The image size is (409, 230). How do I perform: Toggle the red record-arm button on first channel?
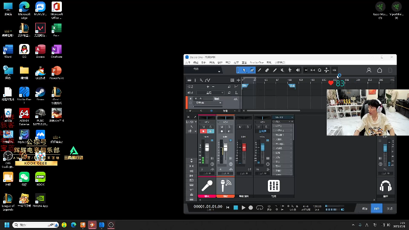coord(204,131)
